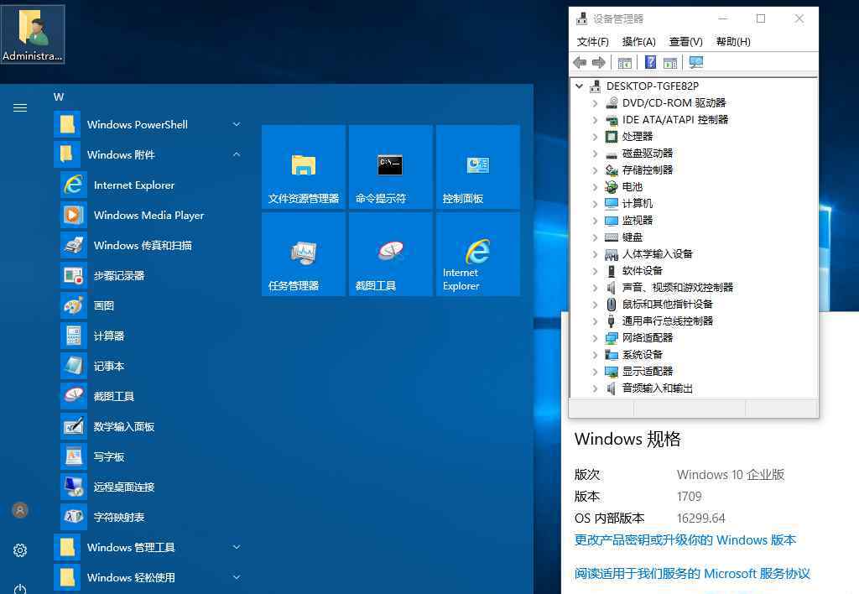Click the letter W section header
This screenshot has width=859, height=594.
[59, 97]
